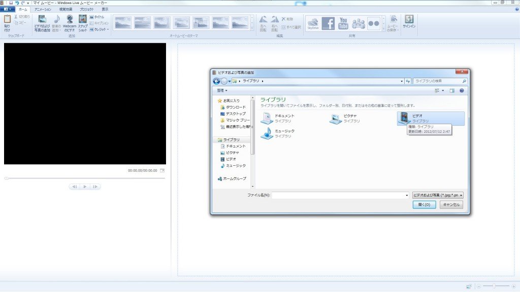The width and height of the screenshot is (520, 292).
Task: Click すべて選択 select all
Action: tap(291, 27)
